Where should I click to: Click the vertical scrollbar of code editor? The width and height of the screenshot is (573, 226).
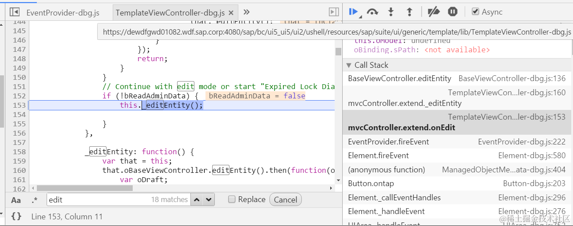[338, 51]
